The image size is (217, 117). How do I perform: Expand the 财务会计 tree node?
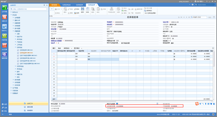point(11,12)
